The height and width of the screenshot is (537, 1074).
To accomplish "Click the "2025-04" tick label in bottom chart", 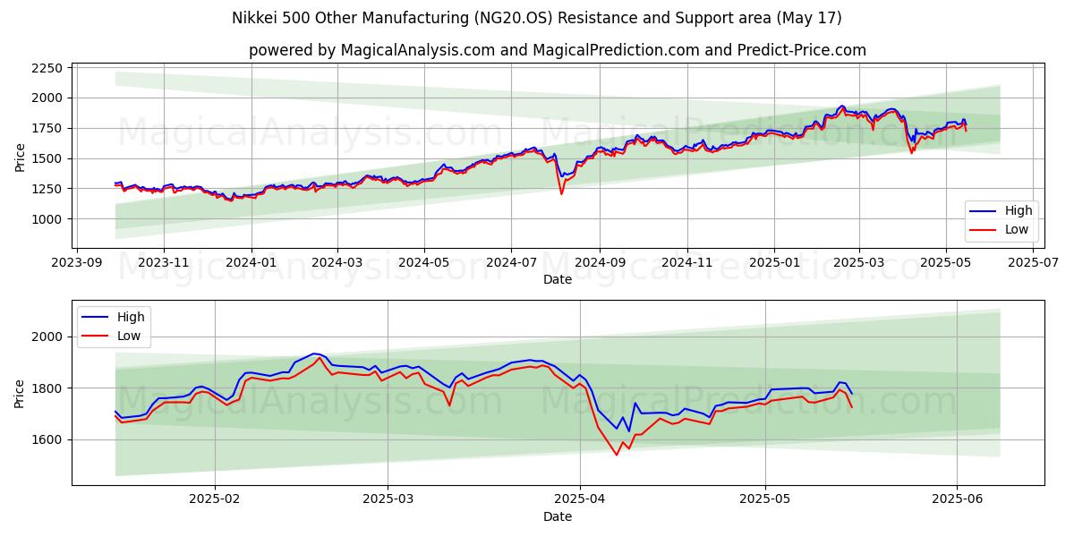I will click(579, 500).
